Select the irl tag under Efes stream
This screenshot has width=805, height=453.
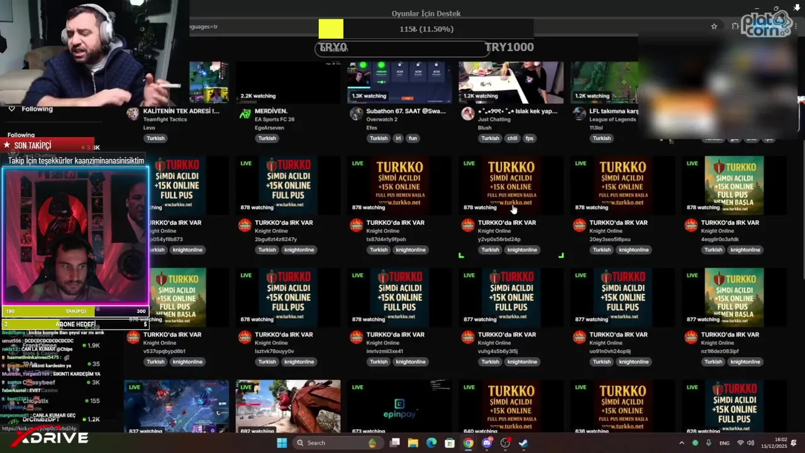coord(398,138)
